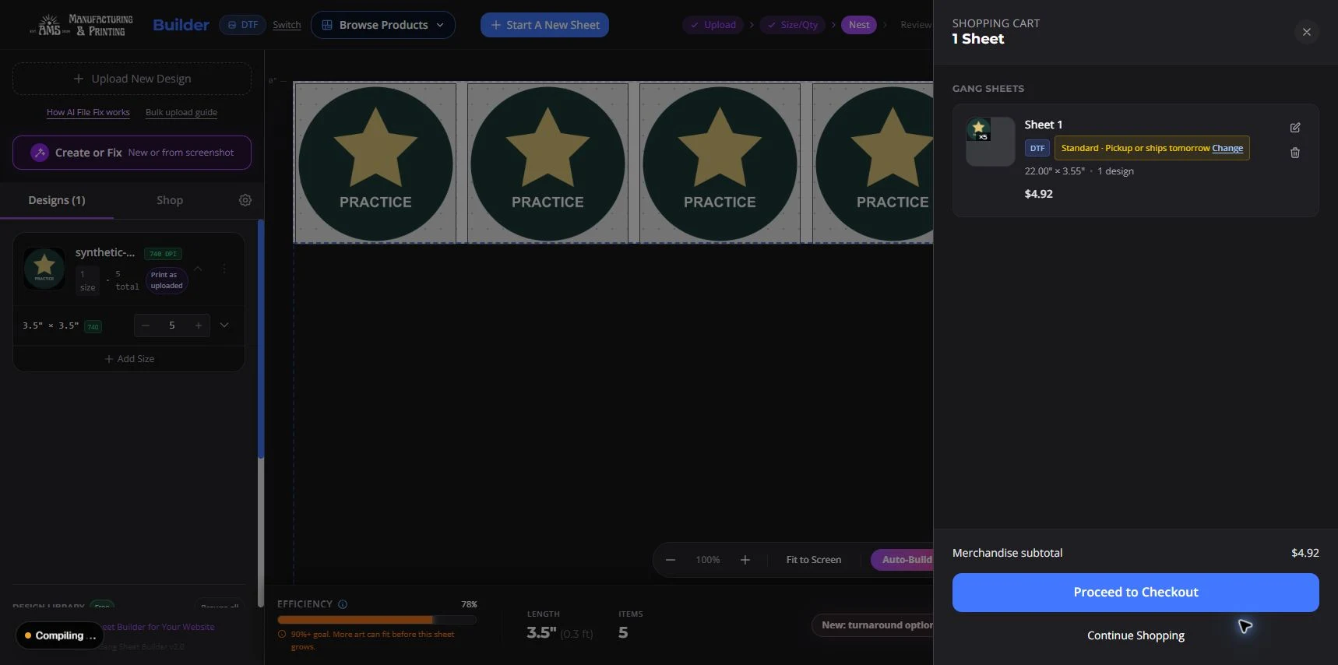Click the Auto-Build button

902,560
